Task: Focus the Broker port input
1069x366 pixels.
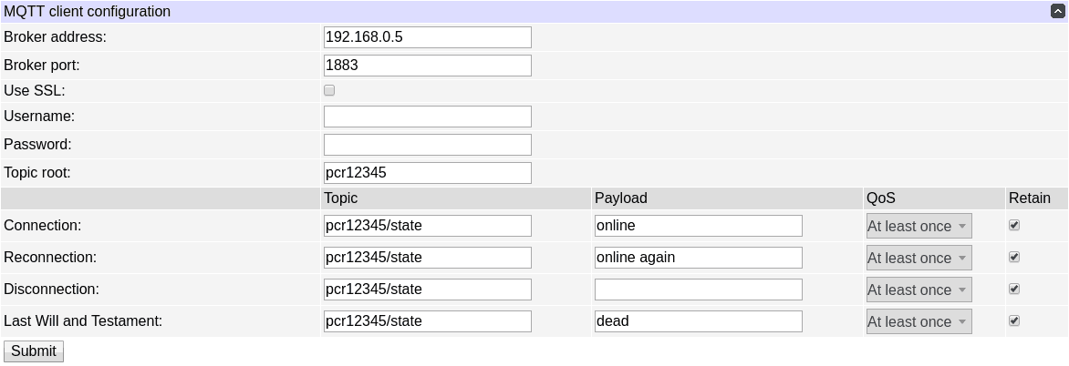Action: coord(427,66)
